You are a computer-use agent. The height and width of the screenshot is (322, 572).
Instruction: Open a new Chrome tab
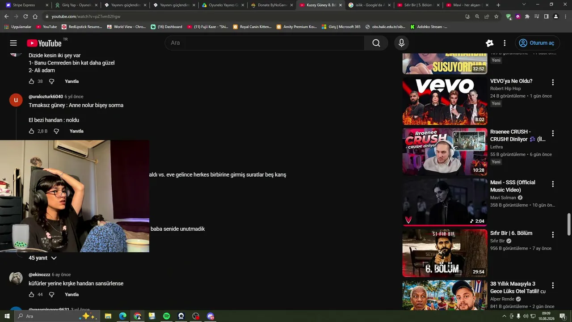(x=498, y=5)
